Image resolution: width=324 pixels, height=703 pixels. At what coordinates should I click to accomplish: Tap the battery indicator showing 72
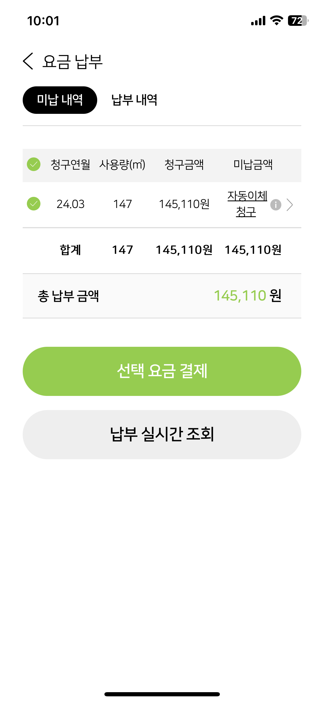click(298, 21)
